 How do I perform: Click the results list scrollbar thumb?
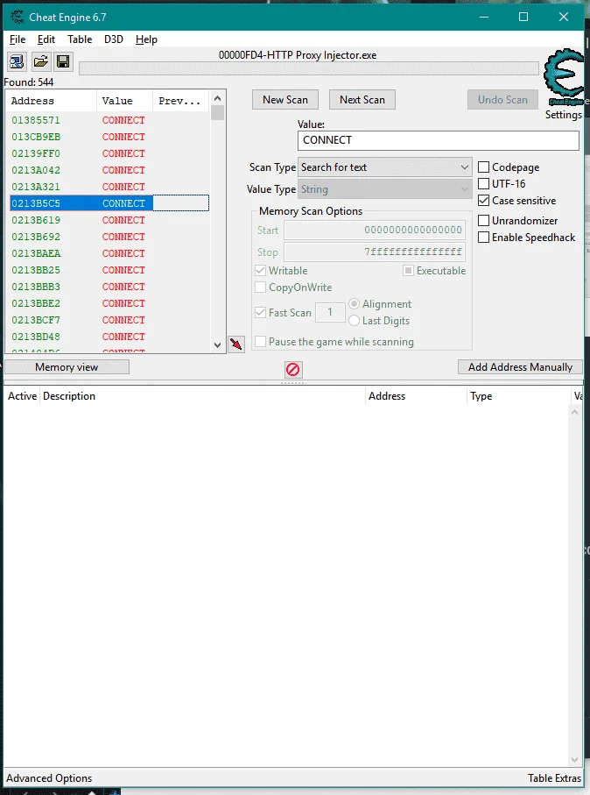point(217,112)
